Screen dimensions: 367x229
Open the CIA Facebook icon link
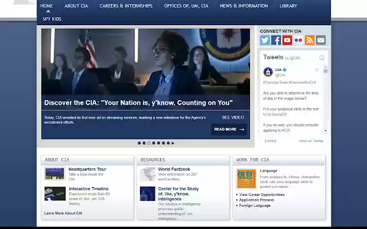276,40
